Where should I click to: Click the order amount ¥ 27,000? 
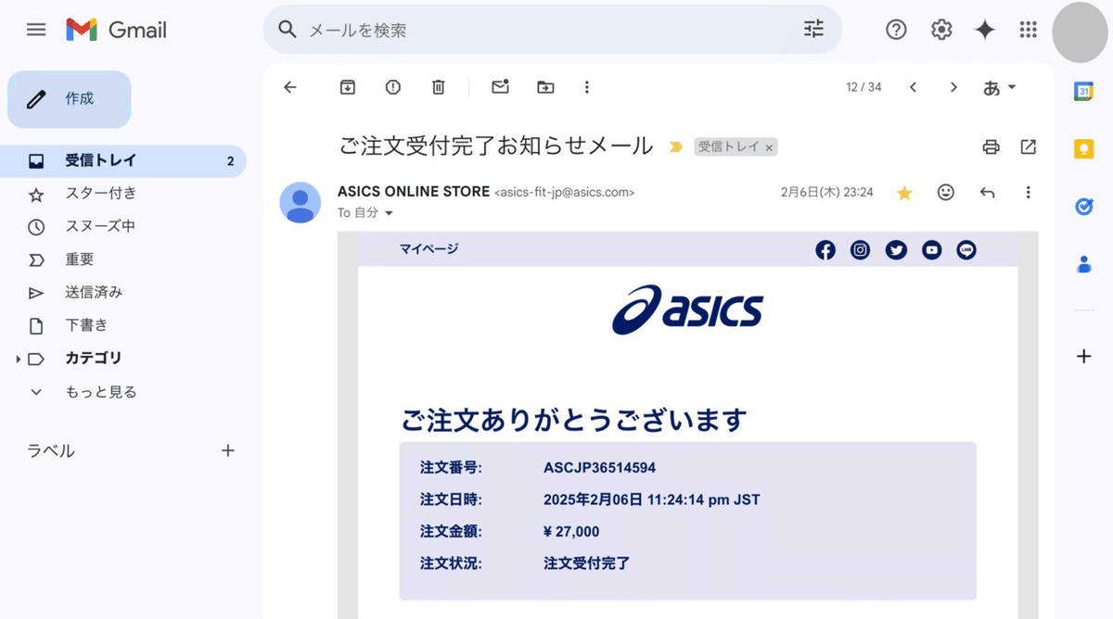point(571,532)
